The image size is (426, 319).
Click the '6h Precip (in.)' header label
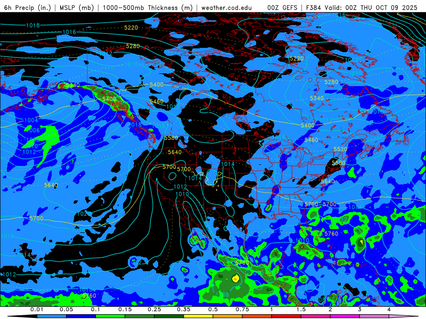coord(28,7)
